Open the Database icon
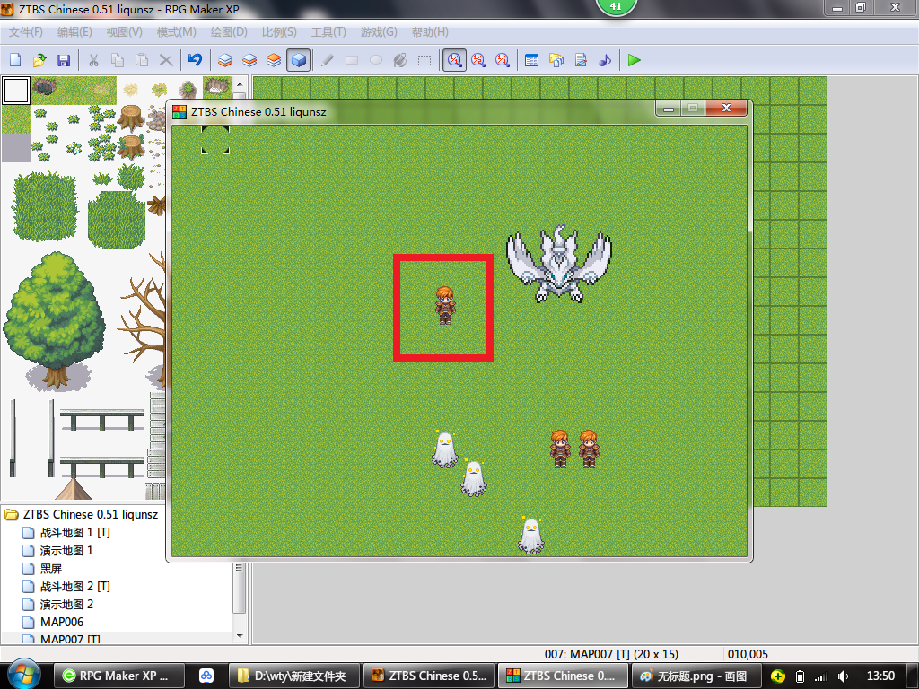 pyautogui.click(x=531, y=60)
